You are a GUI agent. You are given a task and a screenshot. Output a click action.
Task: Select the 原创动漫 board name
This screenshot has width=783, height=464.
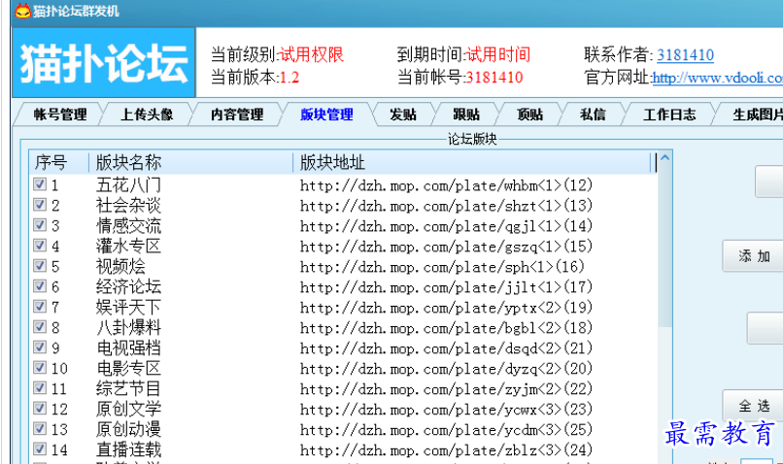point(128,430)
